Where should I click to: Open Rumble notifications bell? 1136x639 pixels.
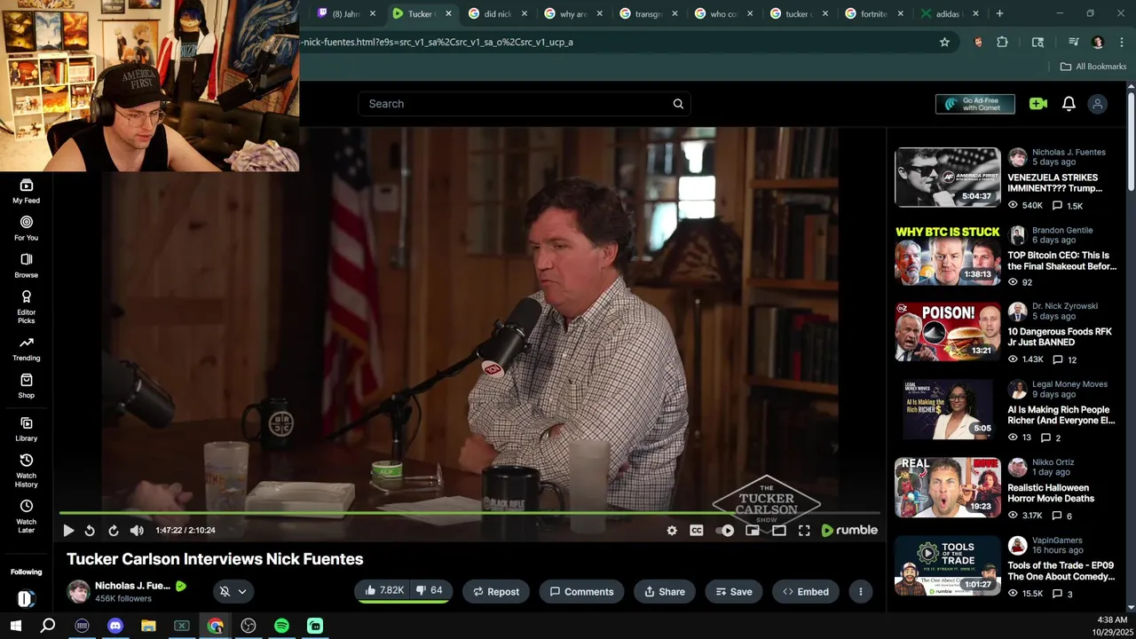1069,104
